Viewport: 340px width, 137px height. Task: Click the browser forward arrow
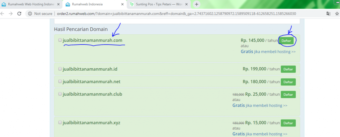tap(11, 14)
